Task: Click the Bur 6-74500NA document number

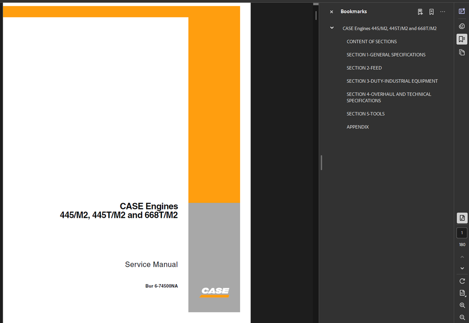Action: tap(162, 286)
